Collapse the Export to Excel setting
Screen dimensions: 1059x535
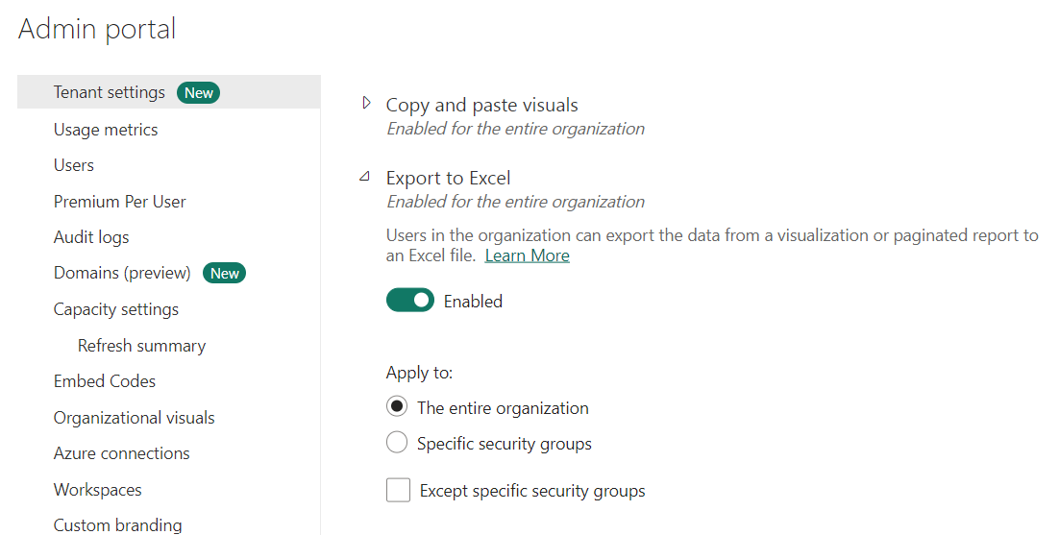coord(365,176)
